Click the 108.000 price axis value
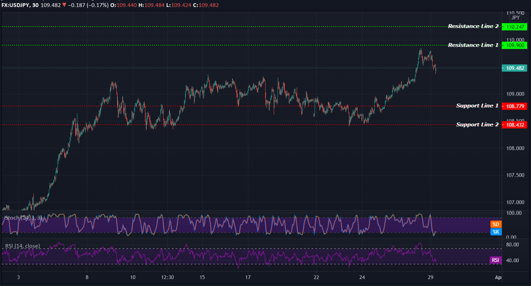531x286 pixels. (x=515, y=148)
